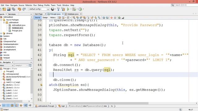Viewport: 198px width, 111px height.
Task: Open dropdown arrow beside Debug Project
Action: pyautogui.click(x=77, y=9)
